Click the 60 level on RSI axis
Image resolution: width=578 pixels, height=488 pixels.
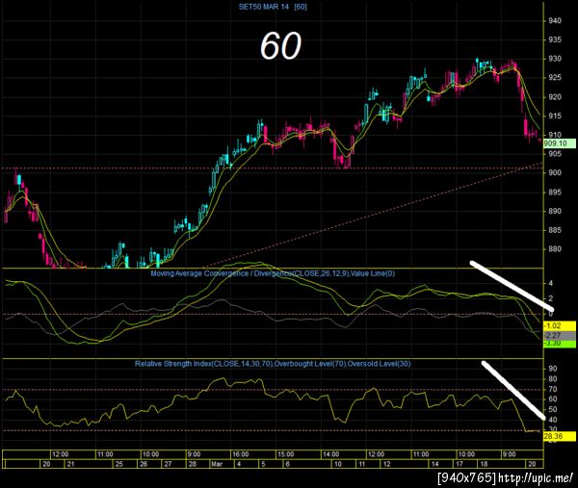tap(553, 399)
